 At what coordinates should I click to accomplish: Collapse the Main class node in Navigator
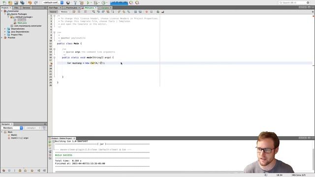point(2,132)
